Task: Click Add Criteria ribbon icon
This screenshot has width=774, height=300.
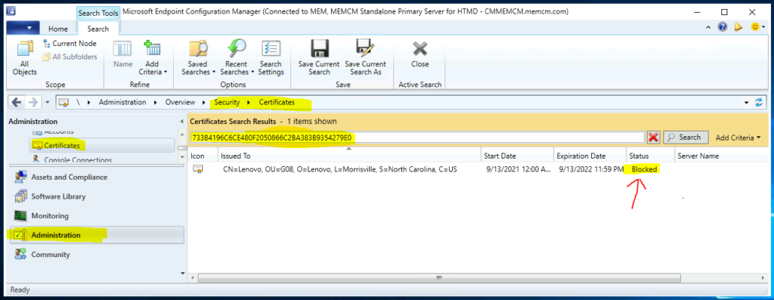Action: point(153,49)
